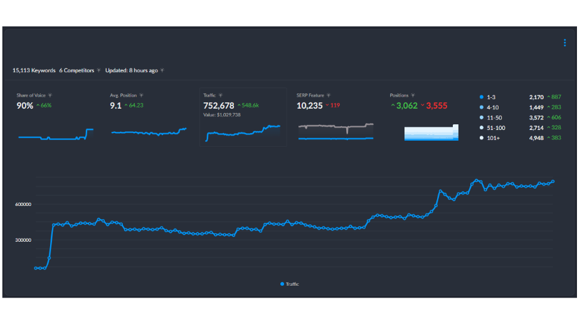
Task: Click the hint icon next to Positions
Action: [x=413, y=95]
